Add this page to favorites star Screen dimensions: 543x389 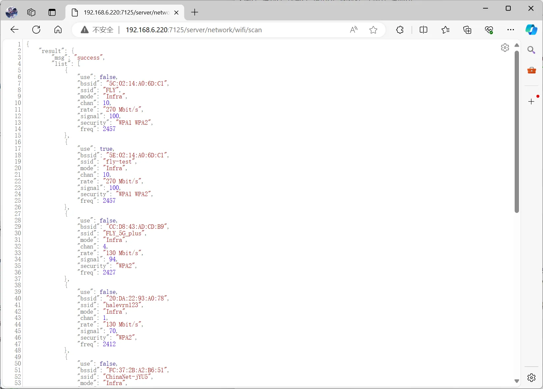tap(373, 30)
